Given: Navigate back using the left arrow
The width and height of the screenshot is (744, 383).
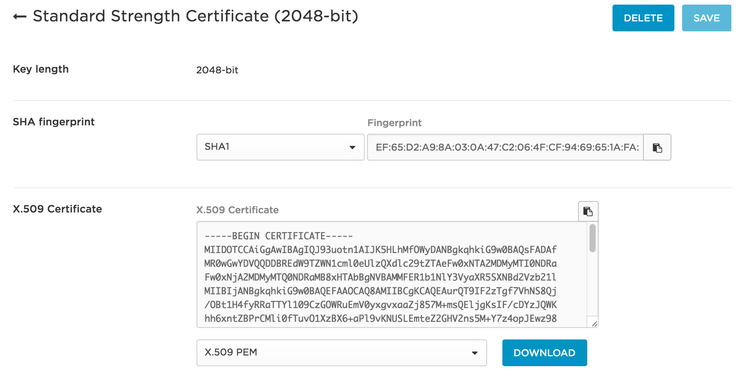Looking at the screenshot, I should tap(19, 16).
